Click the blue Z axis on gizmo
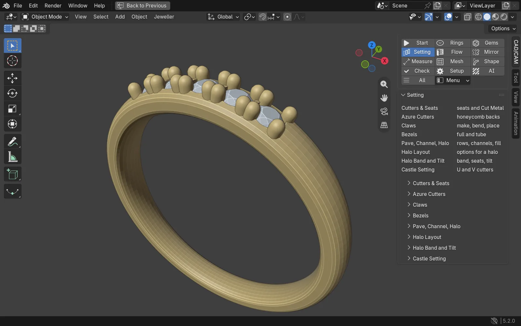521x326 pixels. [372, 45]
